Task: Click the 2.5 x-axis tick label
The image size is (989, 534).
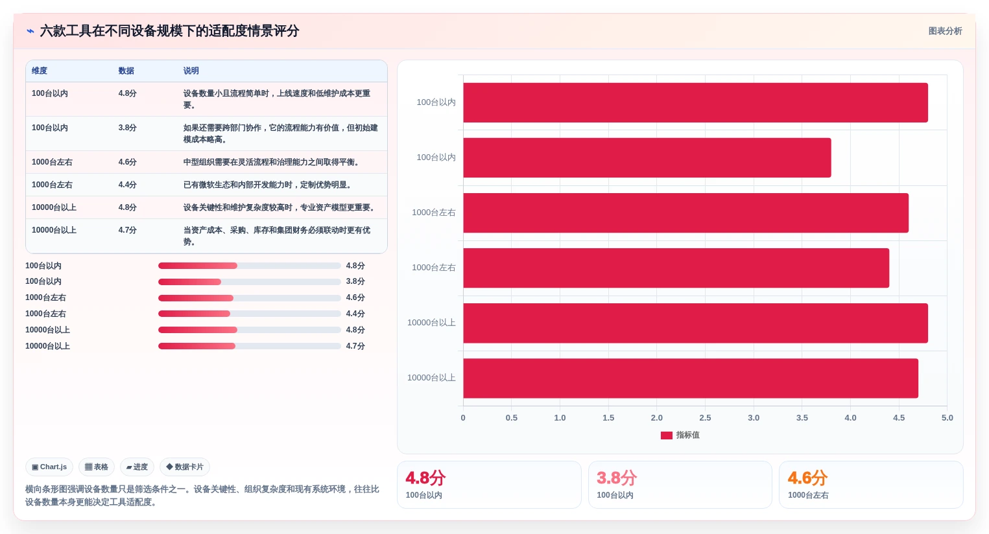Action: (x=705, y=418)
